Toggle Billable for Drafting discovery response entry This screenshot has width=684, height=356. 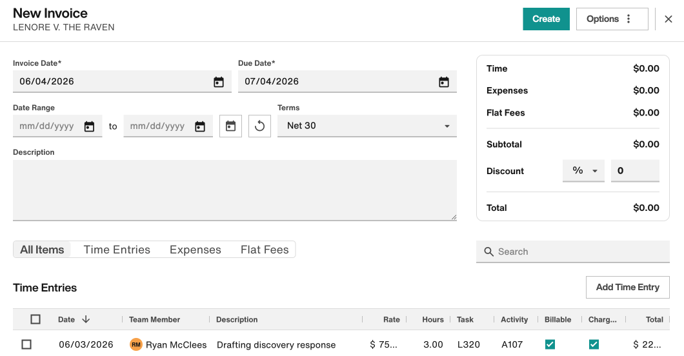click(x=550, y=344)
